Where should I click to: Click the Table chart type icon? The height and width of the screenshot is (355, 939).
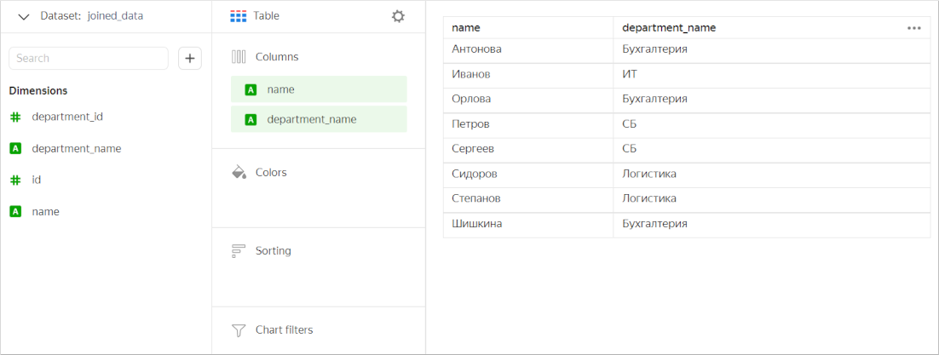coord(239,16)
